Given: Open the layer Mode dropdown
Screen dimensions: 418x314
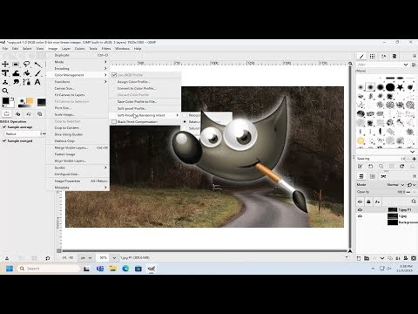Looking at the screenshot, I should [x=395, y=185].
